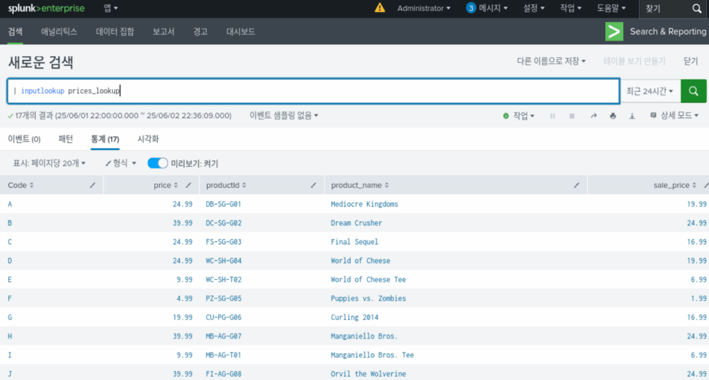Open the 최근 24시간 time range picker

point(649,91)
